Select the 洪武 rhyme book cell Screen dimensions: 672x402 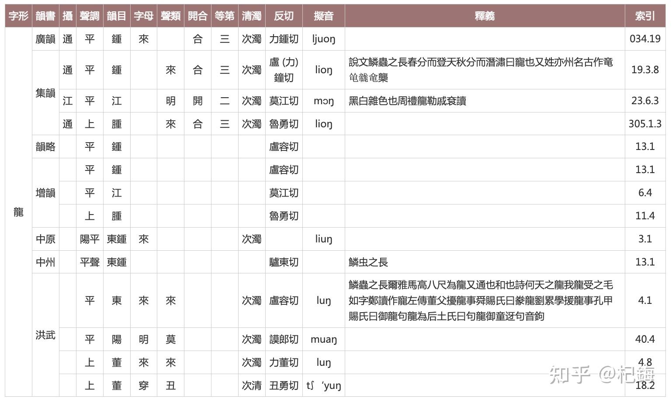click(45, 335)
